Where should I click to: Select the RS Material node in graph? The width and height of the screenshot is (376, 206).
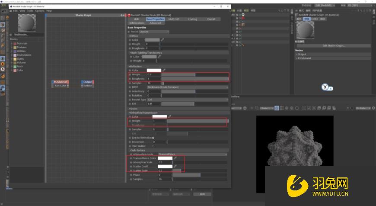coord(60,81)
